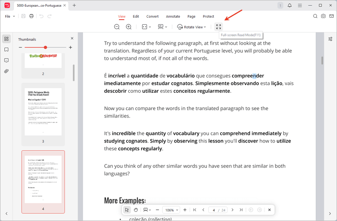
Task: Activate the select arrow cursor tool
Action: pyautogui.click(x=127, y=210)
